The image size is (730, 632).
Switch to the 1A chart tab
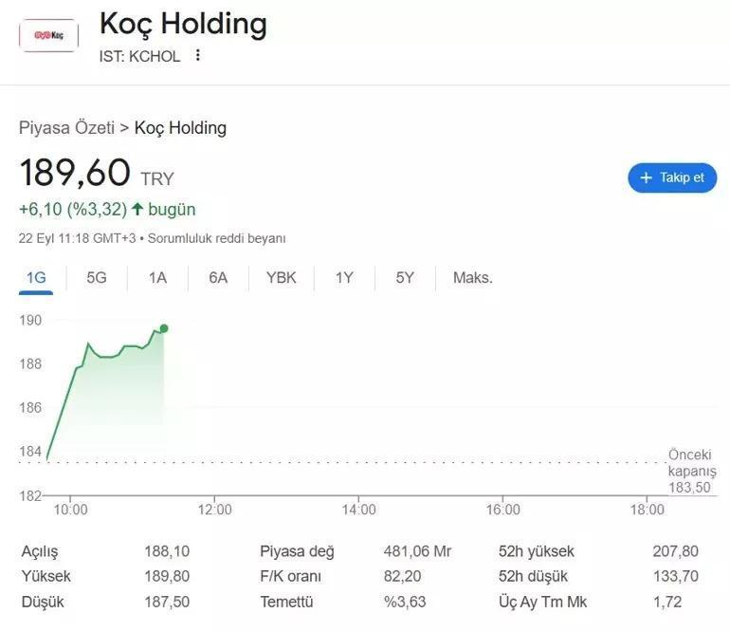157,278
